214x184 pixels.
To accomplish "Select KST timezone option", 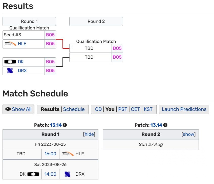I will point(148,109).
